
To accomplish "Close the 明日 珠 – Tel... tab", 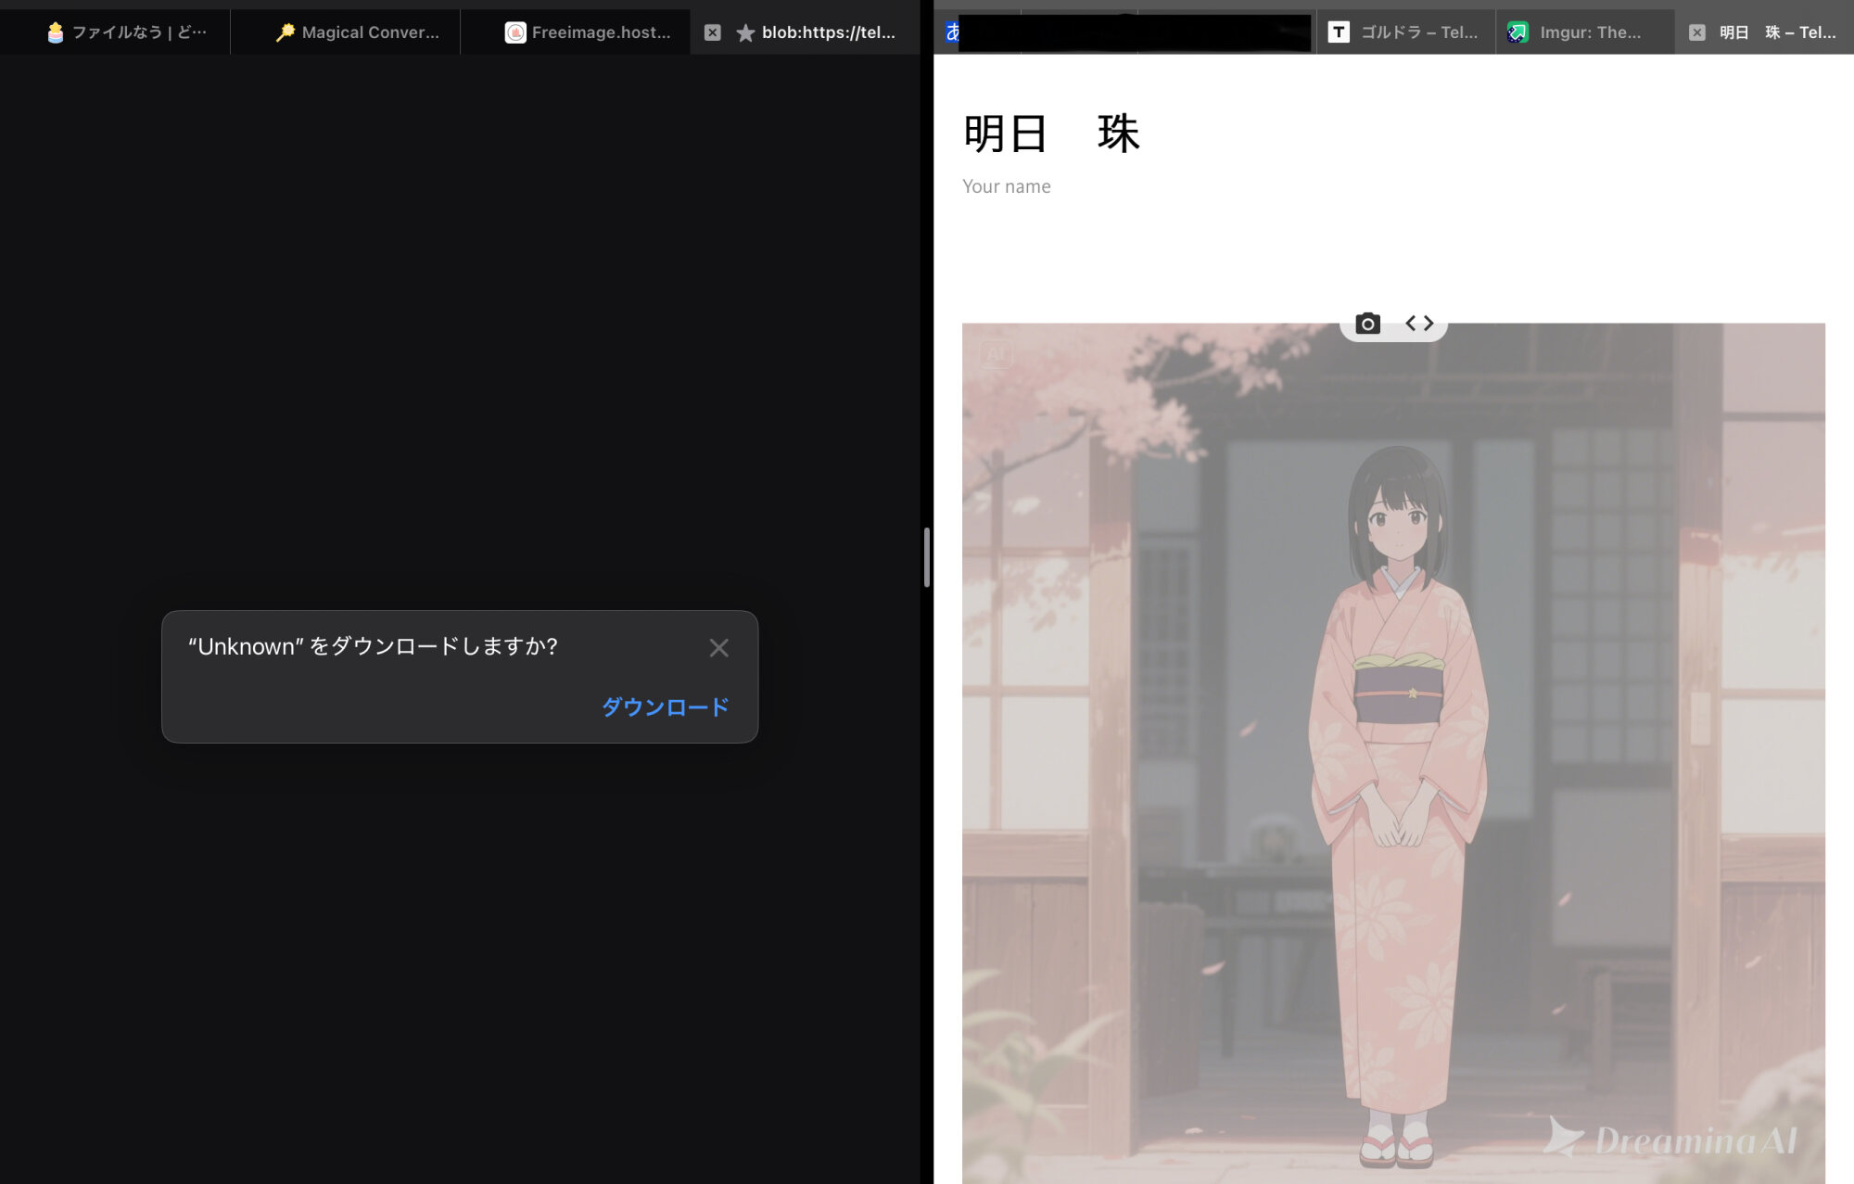I will [x=1696, y=32].
